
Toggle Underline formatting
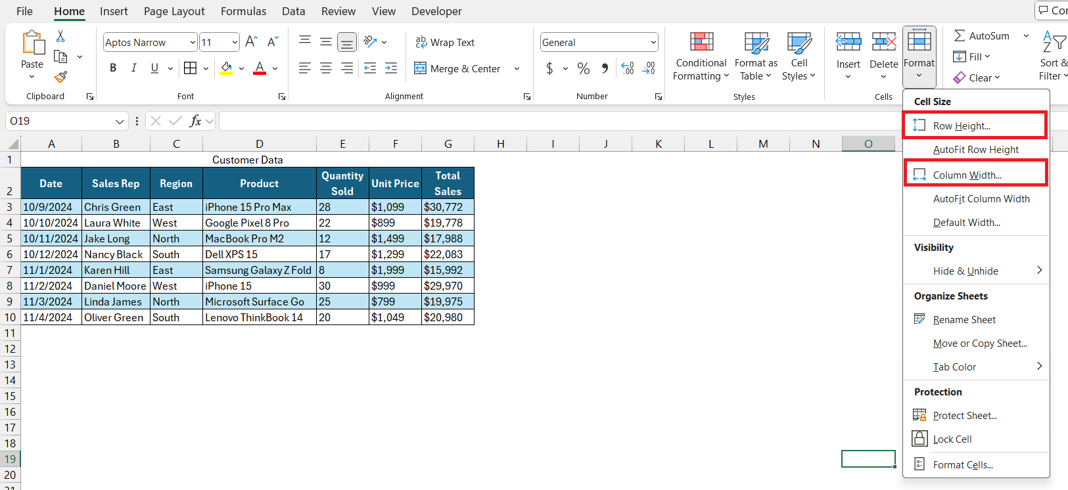[x=154, y=68]
